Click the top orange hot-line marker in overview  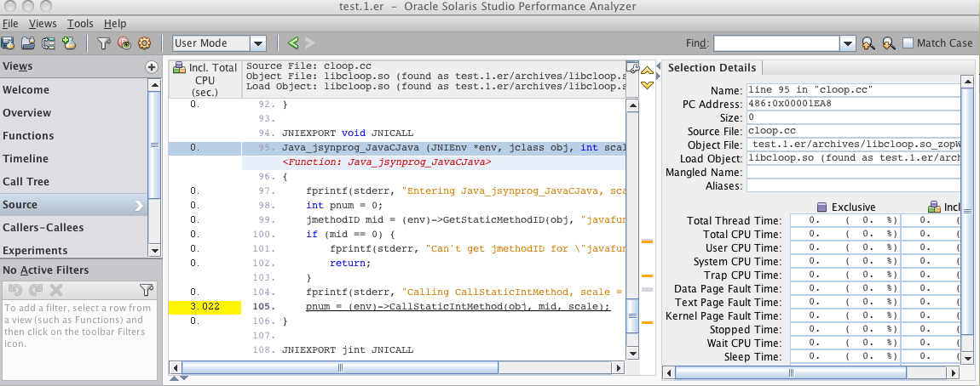point(648,241)
